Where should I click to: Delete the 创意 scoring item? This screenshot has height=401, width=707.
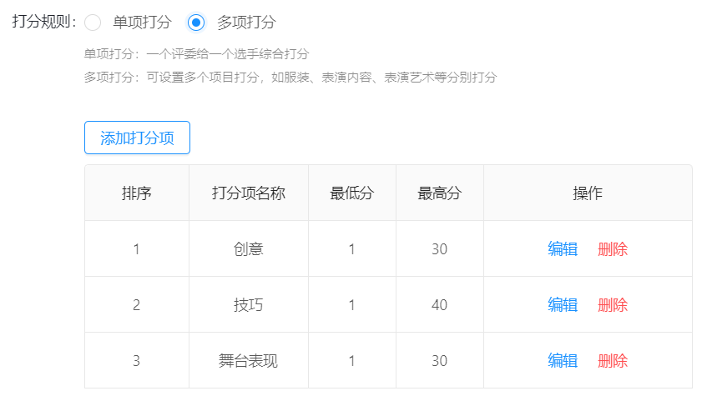click(613, 248)
